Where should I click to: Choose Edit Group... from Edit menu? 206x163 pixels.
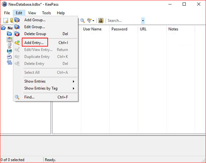[45, 27]
